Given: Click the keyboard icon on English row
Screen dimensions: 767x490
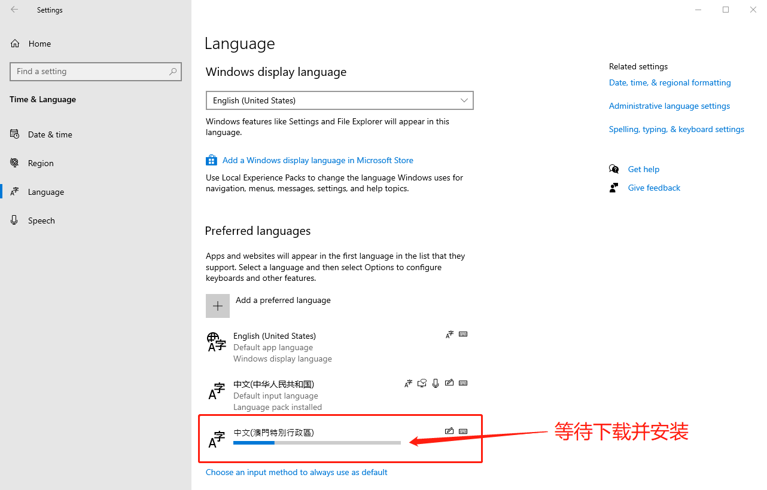Looking at the screenshot, I should tap(463, 334).
